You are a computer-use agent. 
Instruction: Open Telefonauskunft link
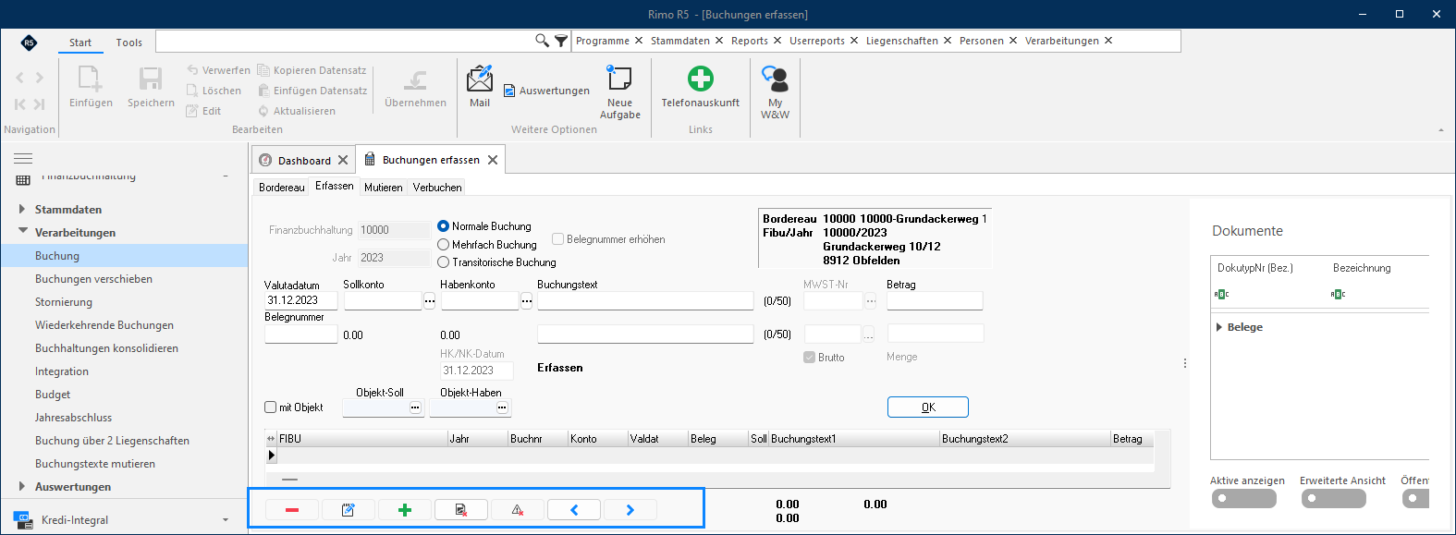701,87
